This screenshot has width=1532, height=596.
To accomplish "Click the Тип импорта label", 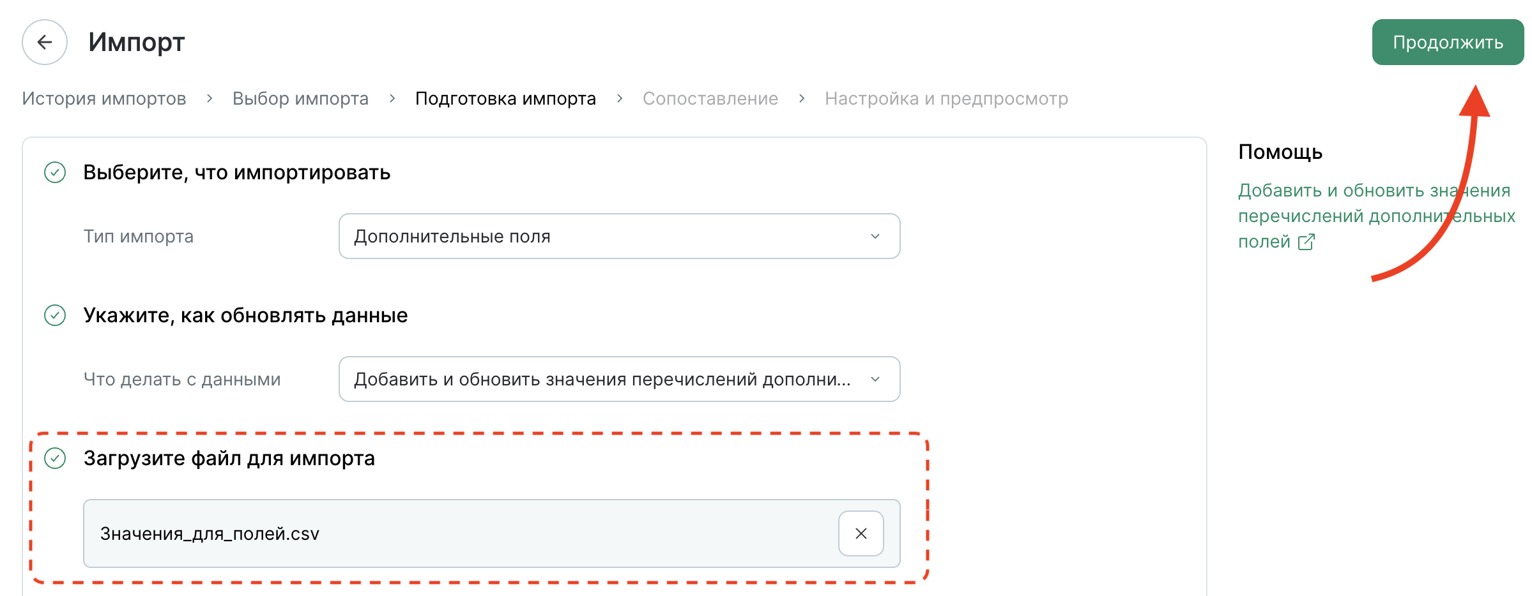I will (139, 236).
